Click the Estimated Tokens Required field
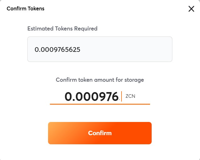Screen dimensions: 200x160 point(100,49)
